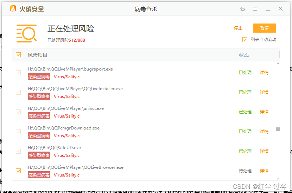Close the virus scan window
292x193 pixels.
(280, 9)
